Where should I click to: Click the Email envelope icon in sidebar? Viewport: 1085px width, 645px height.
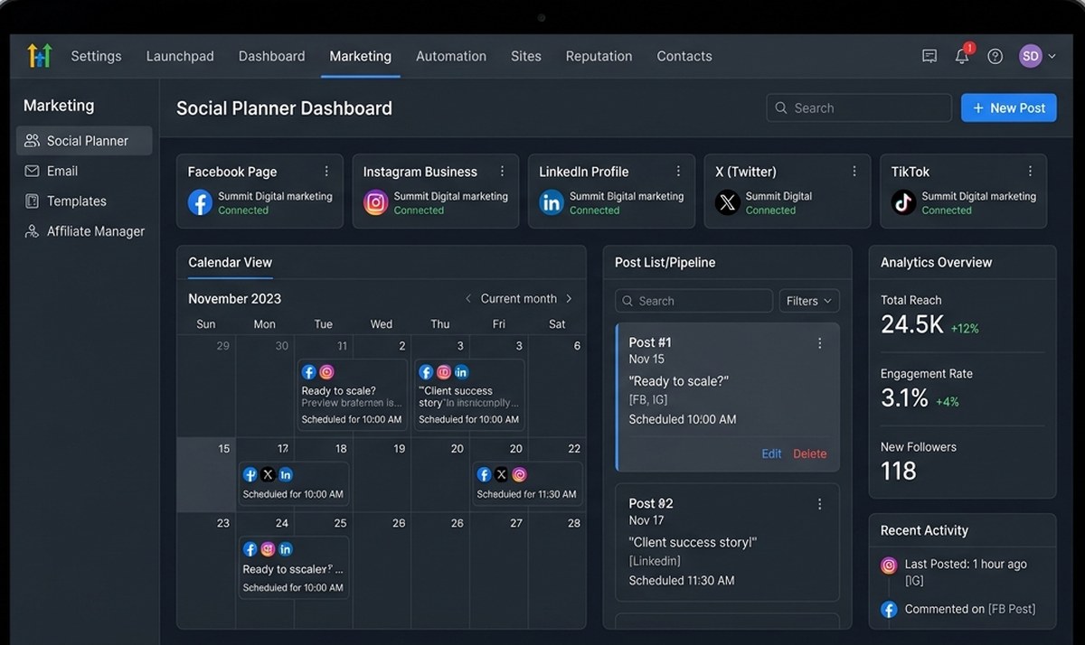pos(32,171)
